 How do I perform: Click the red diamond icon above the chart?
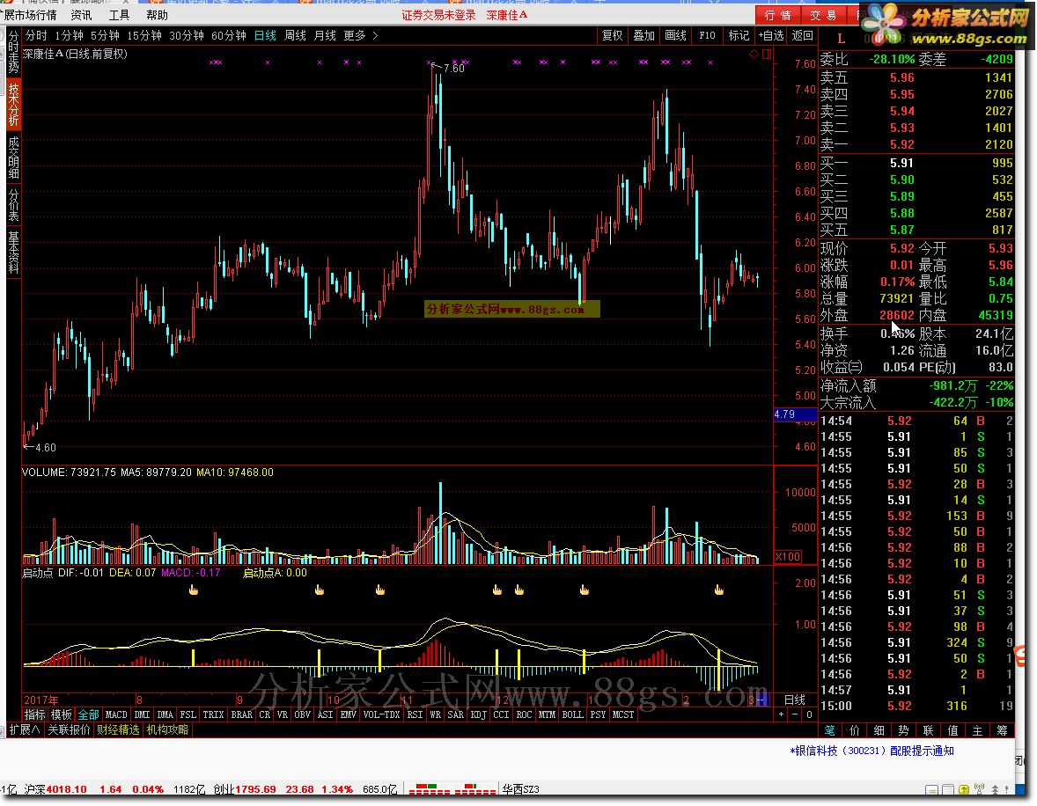point(754,55)
